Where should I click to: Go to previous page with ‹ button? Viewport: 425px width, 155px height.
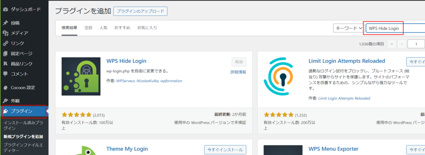pyautogui.click(x=402, y=44)
